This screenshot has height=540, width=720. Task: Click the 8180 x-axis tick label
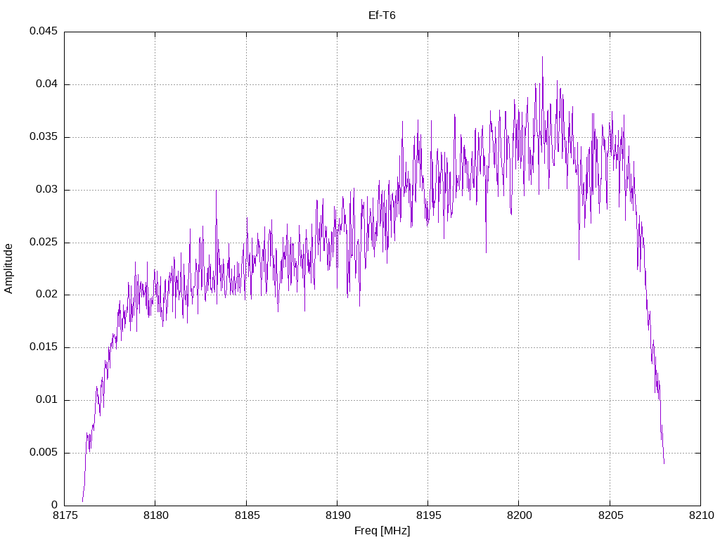[x=156, y=515]
